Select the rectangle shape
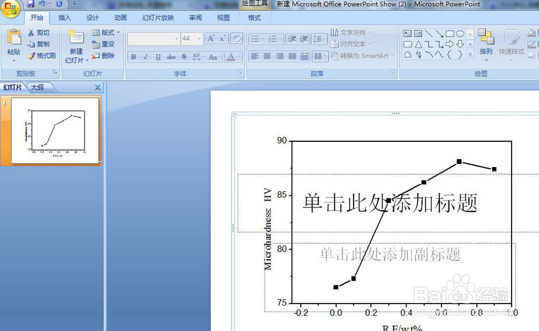The width and height of the screenshot is (539, 331). click(x=450, y=33)
